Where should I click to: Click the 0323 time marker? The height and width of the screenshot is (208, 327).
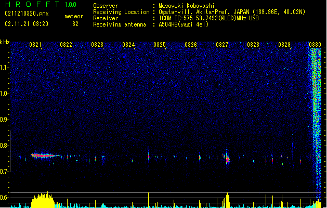click(97, 45)
